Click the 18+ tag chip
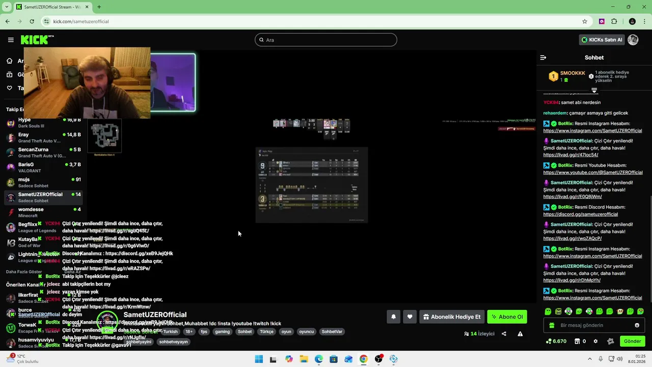Image resolution: width=652 pixels, height=367 pixels. 189,331
